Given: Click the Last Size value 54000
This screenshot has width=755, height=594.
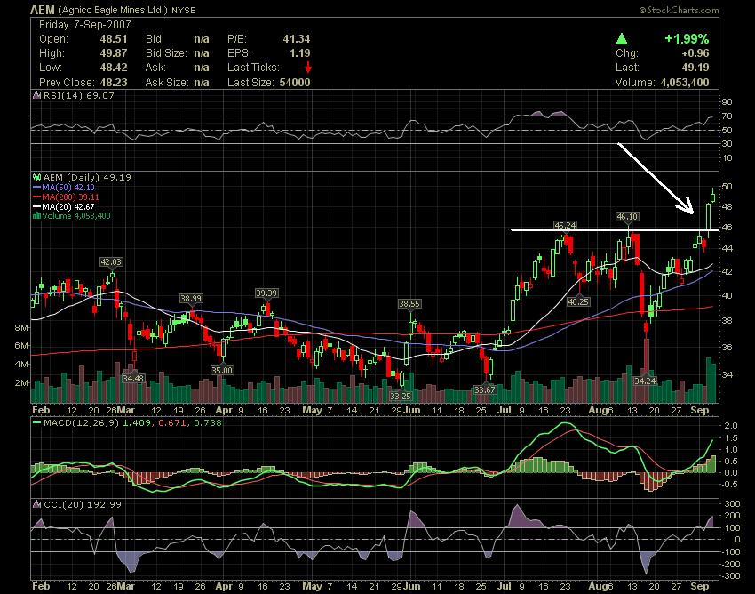Looking at the screenshot, I should tap(295, 83).
